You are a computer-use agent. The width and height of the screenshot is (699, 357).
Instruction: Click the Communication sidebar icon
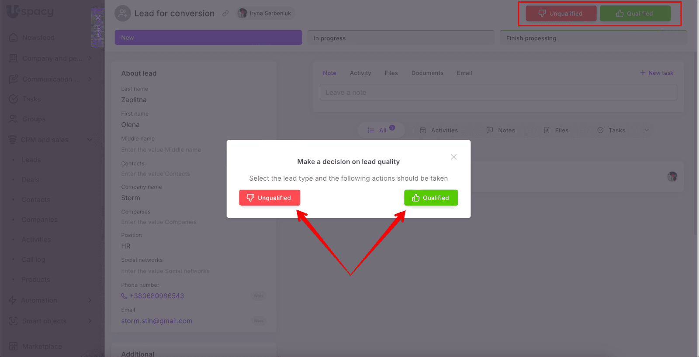[14, 79]
